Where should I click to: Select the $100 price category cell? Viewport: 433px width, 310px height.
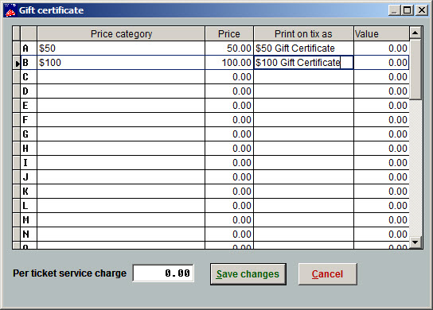[x=121, y=63]
